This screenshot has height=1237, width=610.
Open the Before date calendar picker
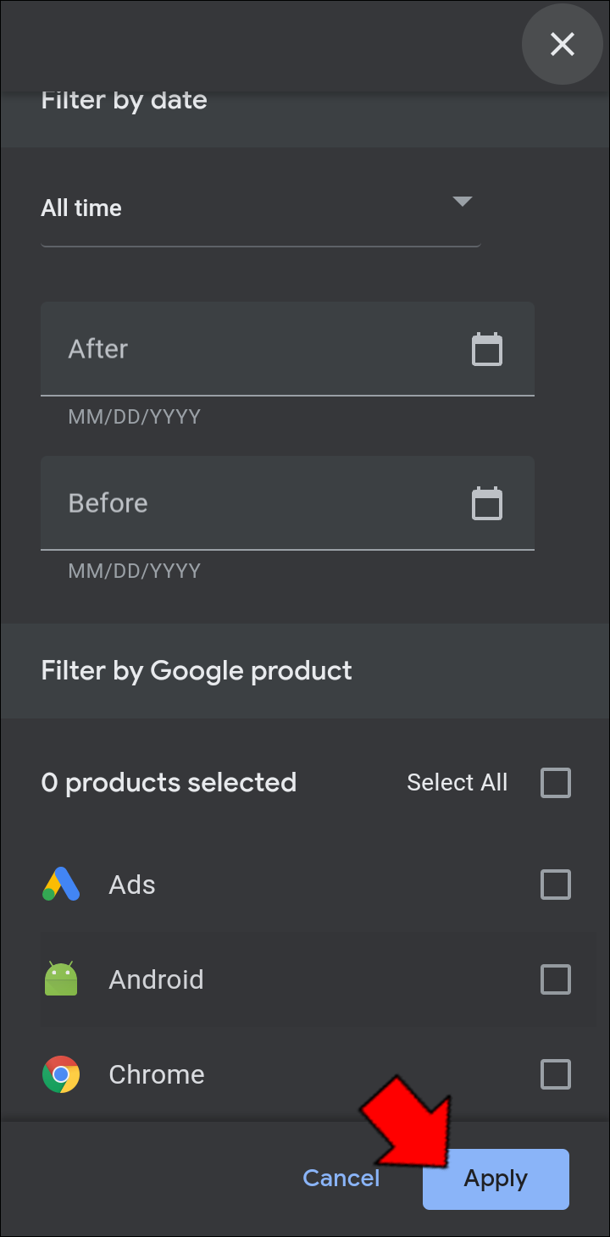(x=487, y=504)
